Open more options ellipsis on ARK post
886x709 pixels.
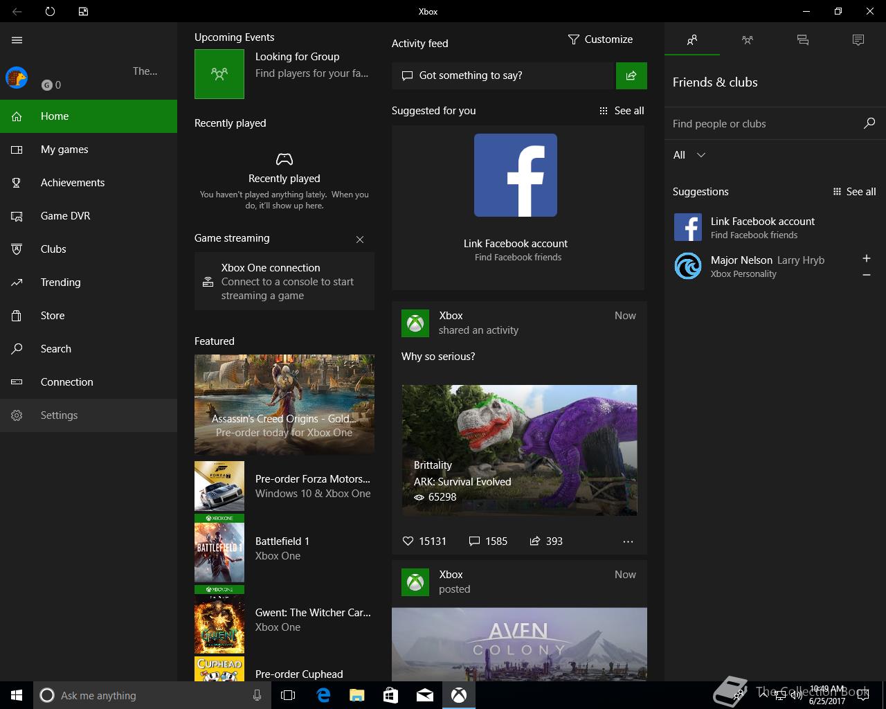pos(628,541)
